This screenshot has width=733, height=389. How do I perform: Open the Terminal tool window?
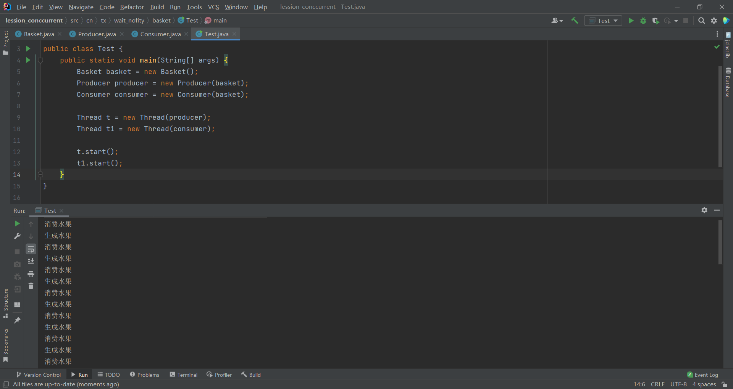pos(184,375)
